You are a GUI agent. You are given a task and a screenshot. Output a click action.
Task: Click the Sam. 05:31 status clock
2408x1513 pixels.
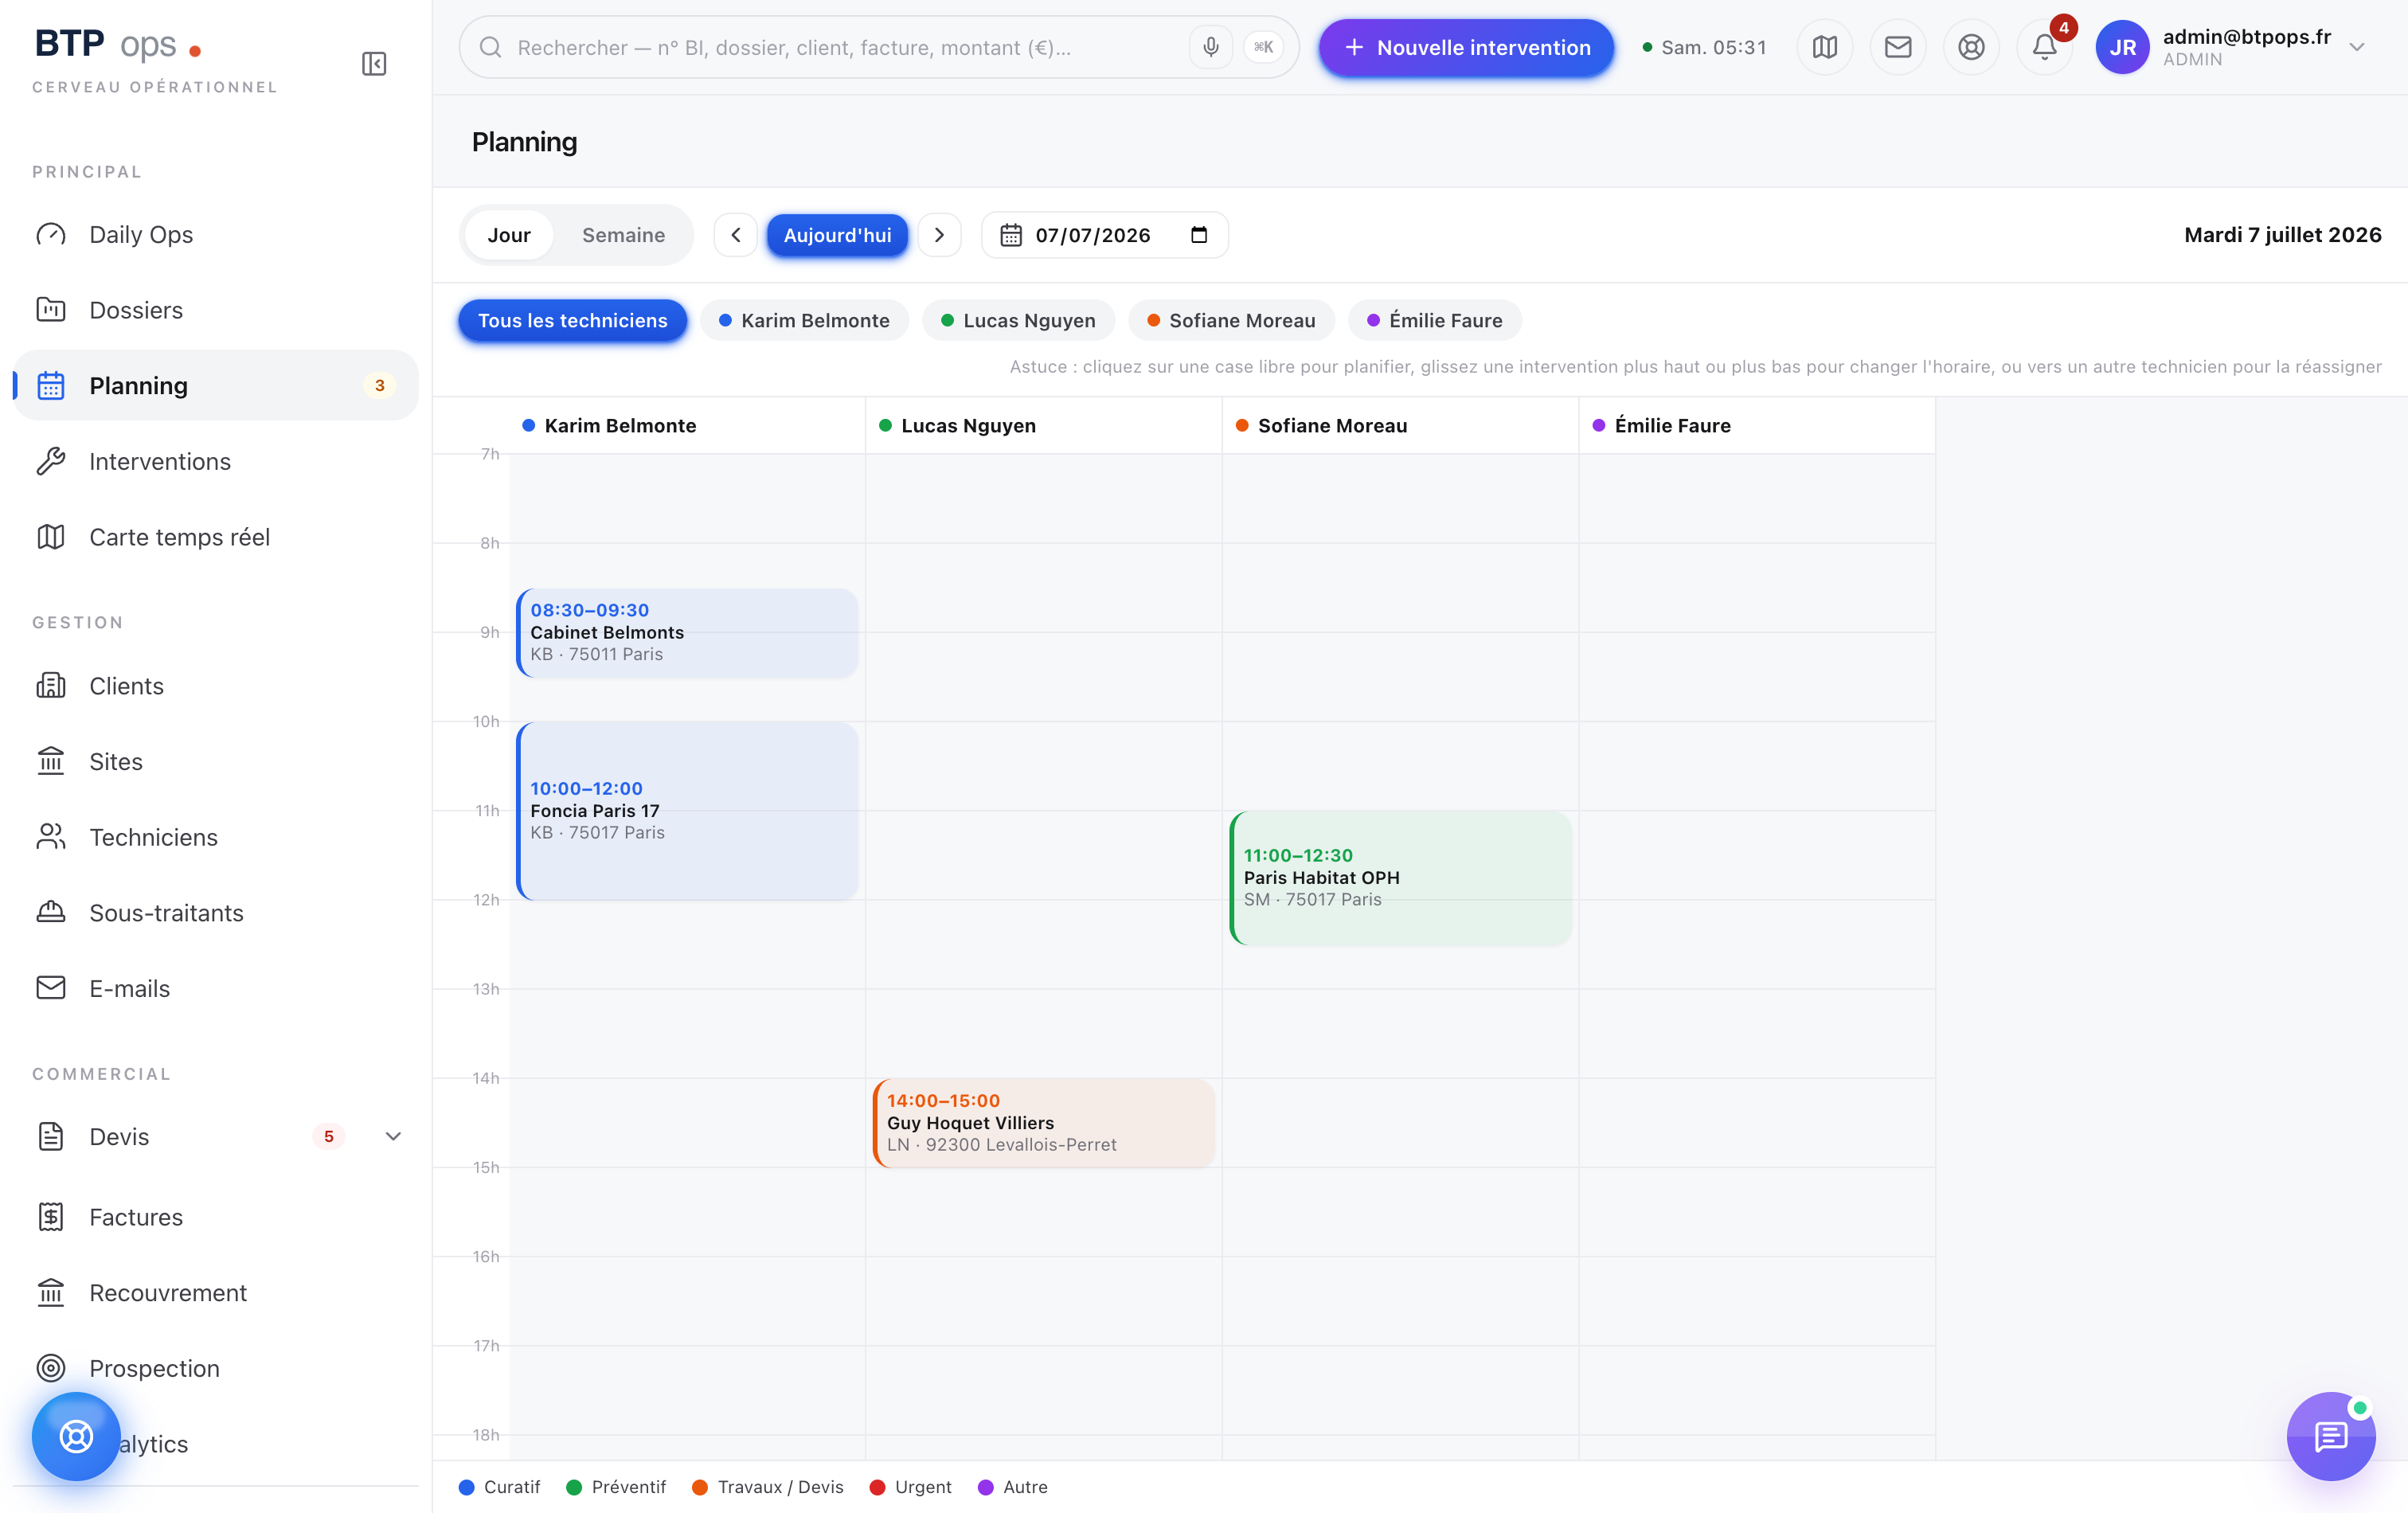pos(1704,47)
